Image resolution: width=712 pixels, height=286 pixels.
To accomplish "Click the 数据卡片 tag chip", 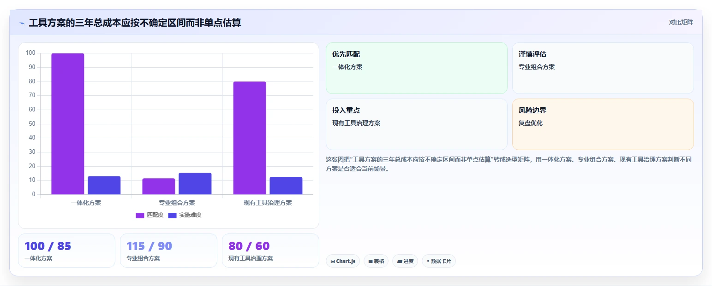I will coord(439,261).
